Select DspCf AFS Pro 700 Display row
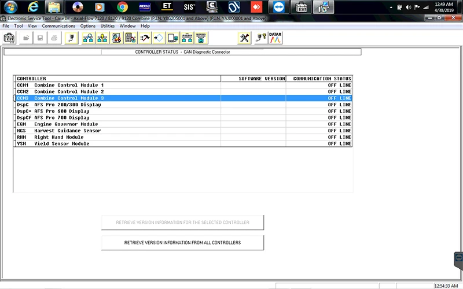Image resolution: width=463 pixels, height=289 pixels. tap(183, 118)
